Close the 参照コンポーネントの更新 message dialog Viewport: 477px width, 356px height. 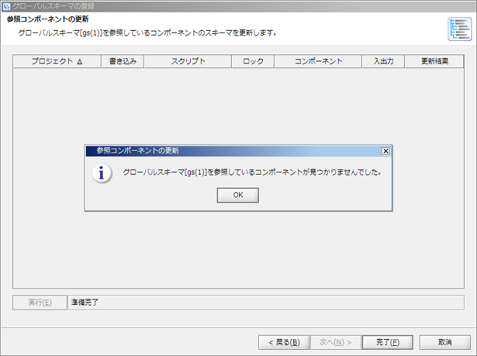click(385, 151)
